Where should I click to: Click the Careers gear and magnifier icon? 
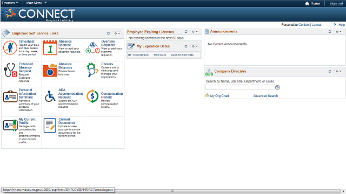coord(92,70)
